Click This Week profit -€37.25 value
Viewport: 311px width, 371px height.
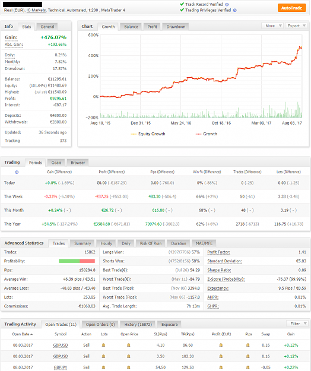click(x=101, y=196)
